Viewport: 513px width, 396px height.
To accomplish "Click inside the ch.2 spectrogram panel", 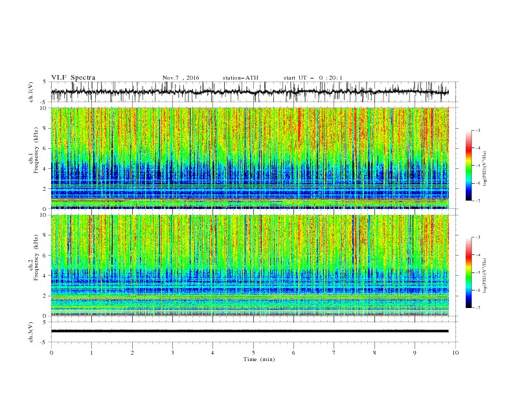I will tap(249, 265).
